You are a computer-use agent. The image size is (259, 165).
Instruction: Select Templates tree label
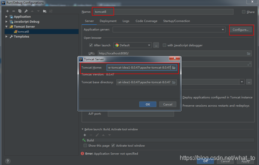(21, 37)
